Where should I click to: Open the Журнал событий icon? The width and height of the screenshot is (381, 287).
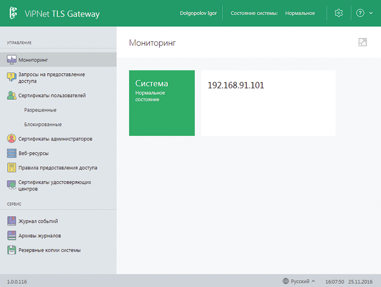point(12,220)
